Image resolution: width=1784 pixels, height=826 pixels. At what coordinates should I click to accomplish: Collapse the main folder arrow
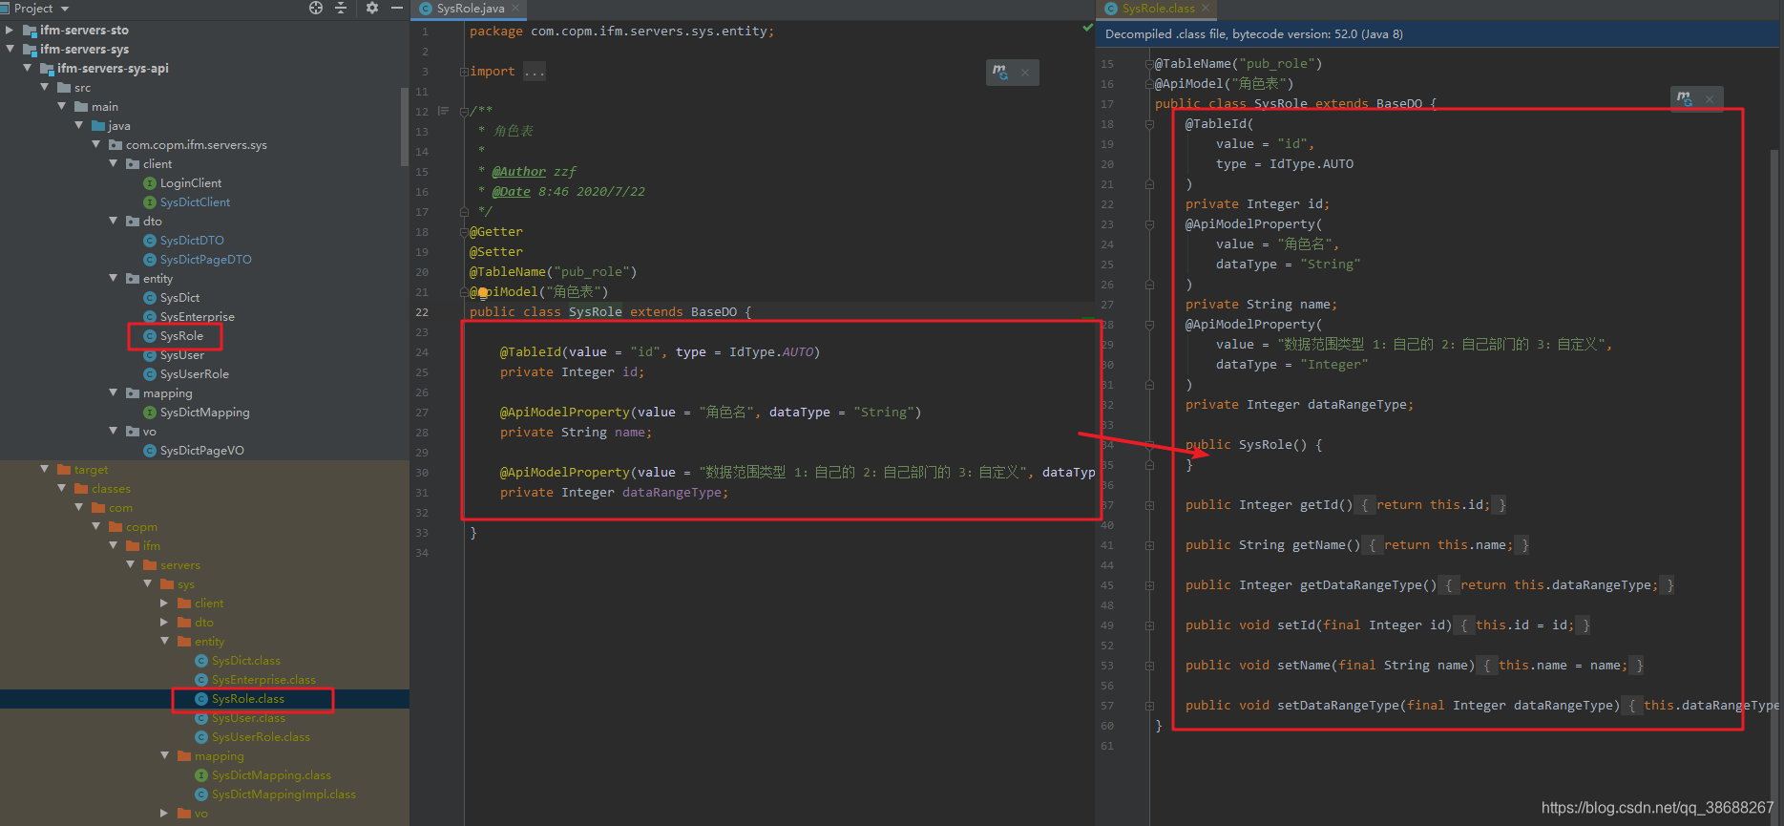click(61, 107)
